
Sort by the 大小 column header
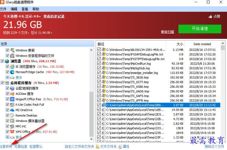175,44
